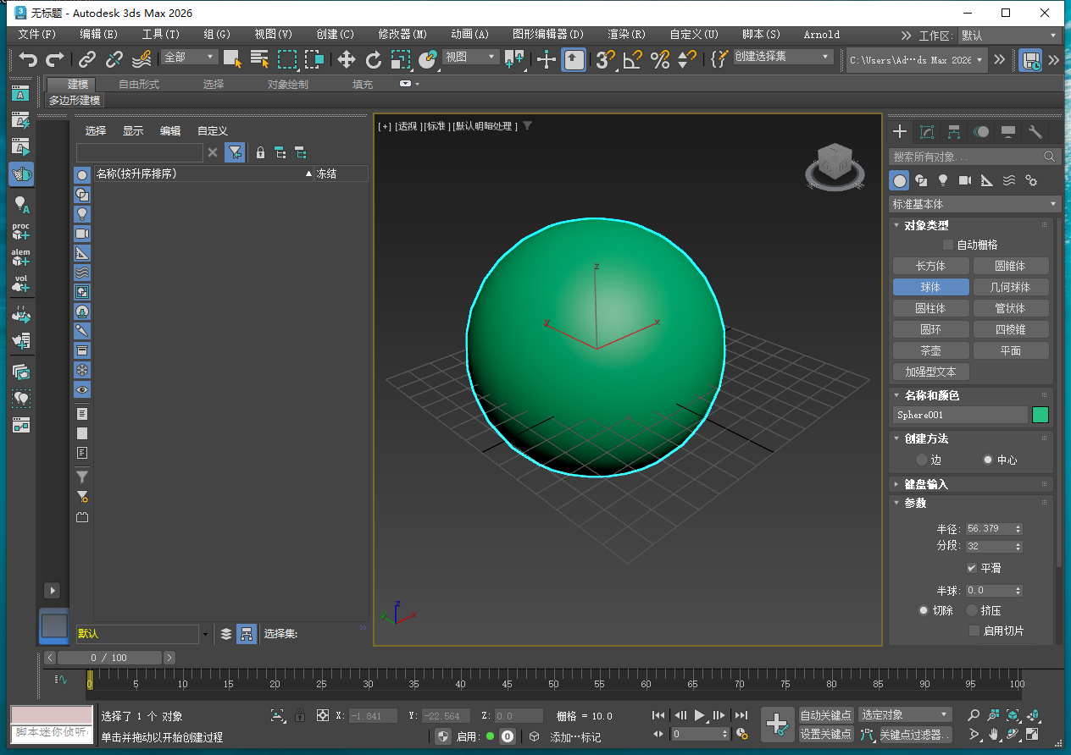The image size is (1071, 755).
Task: Select the Move transform tool
Action: coord(346,59)
